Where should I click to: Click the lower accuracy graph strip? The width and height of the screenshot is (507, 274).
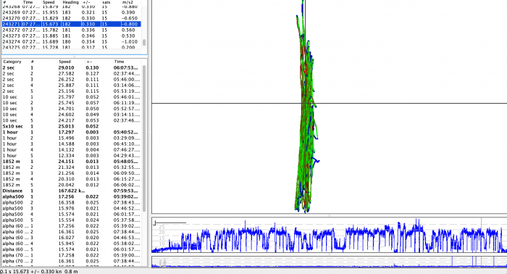(x=329, y=262)
